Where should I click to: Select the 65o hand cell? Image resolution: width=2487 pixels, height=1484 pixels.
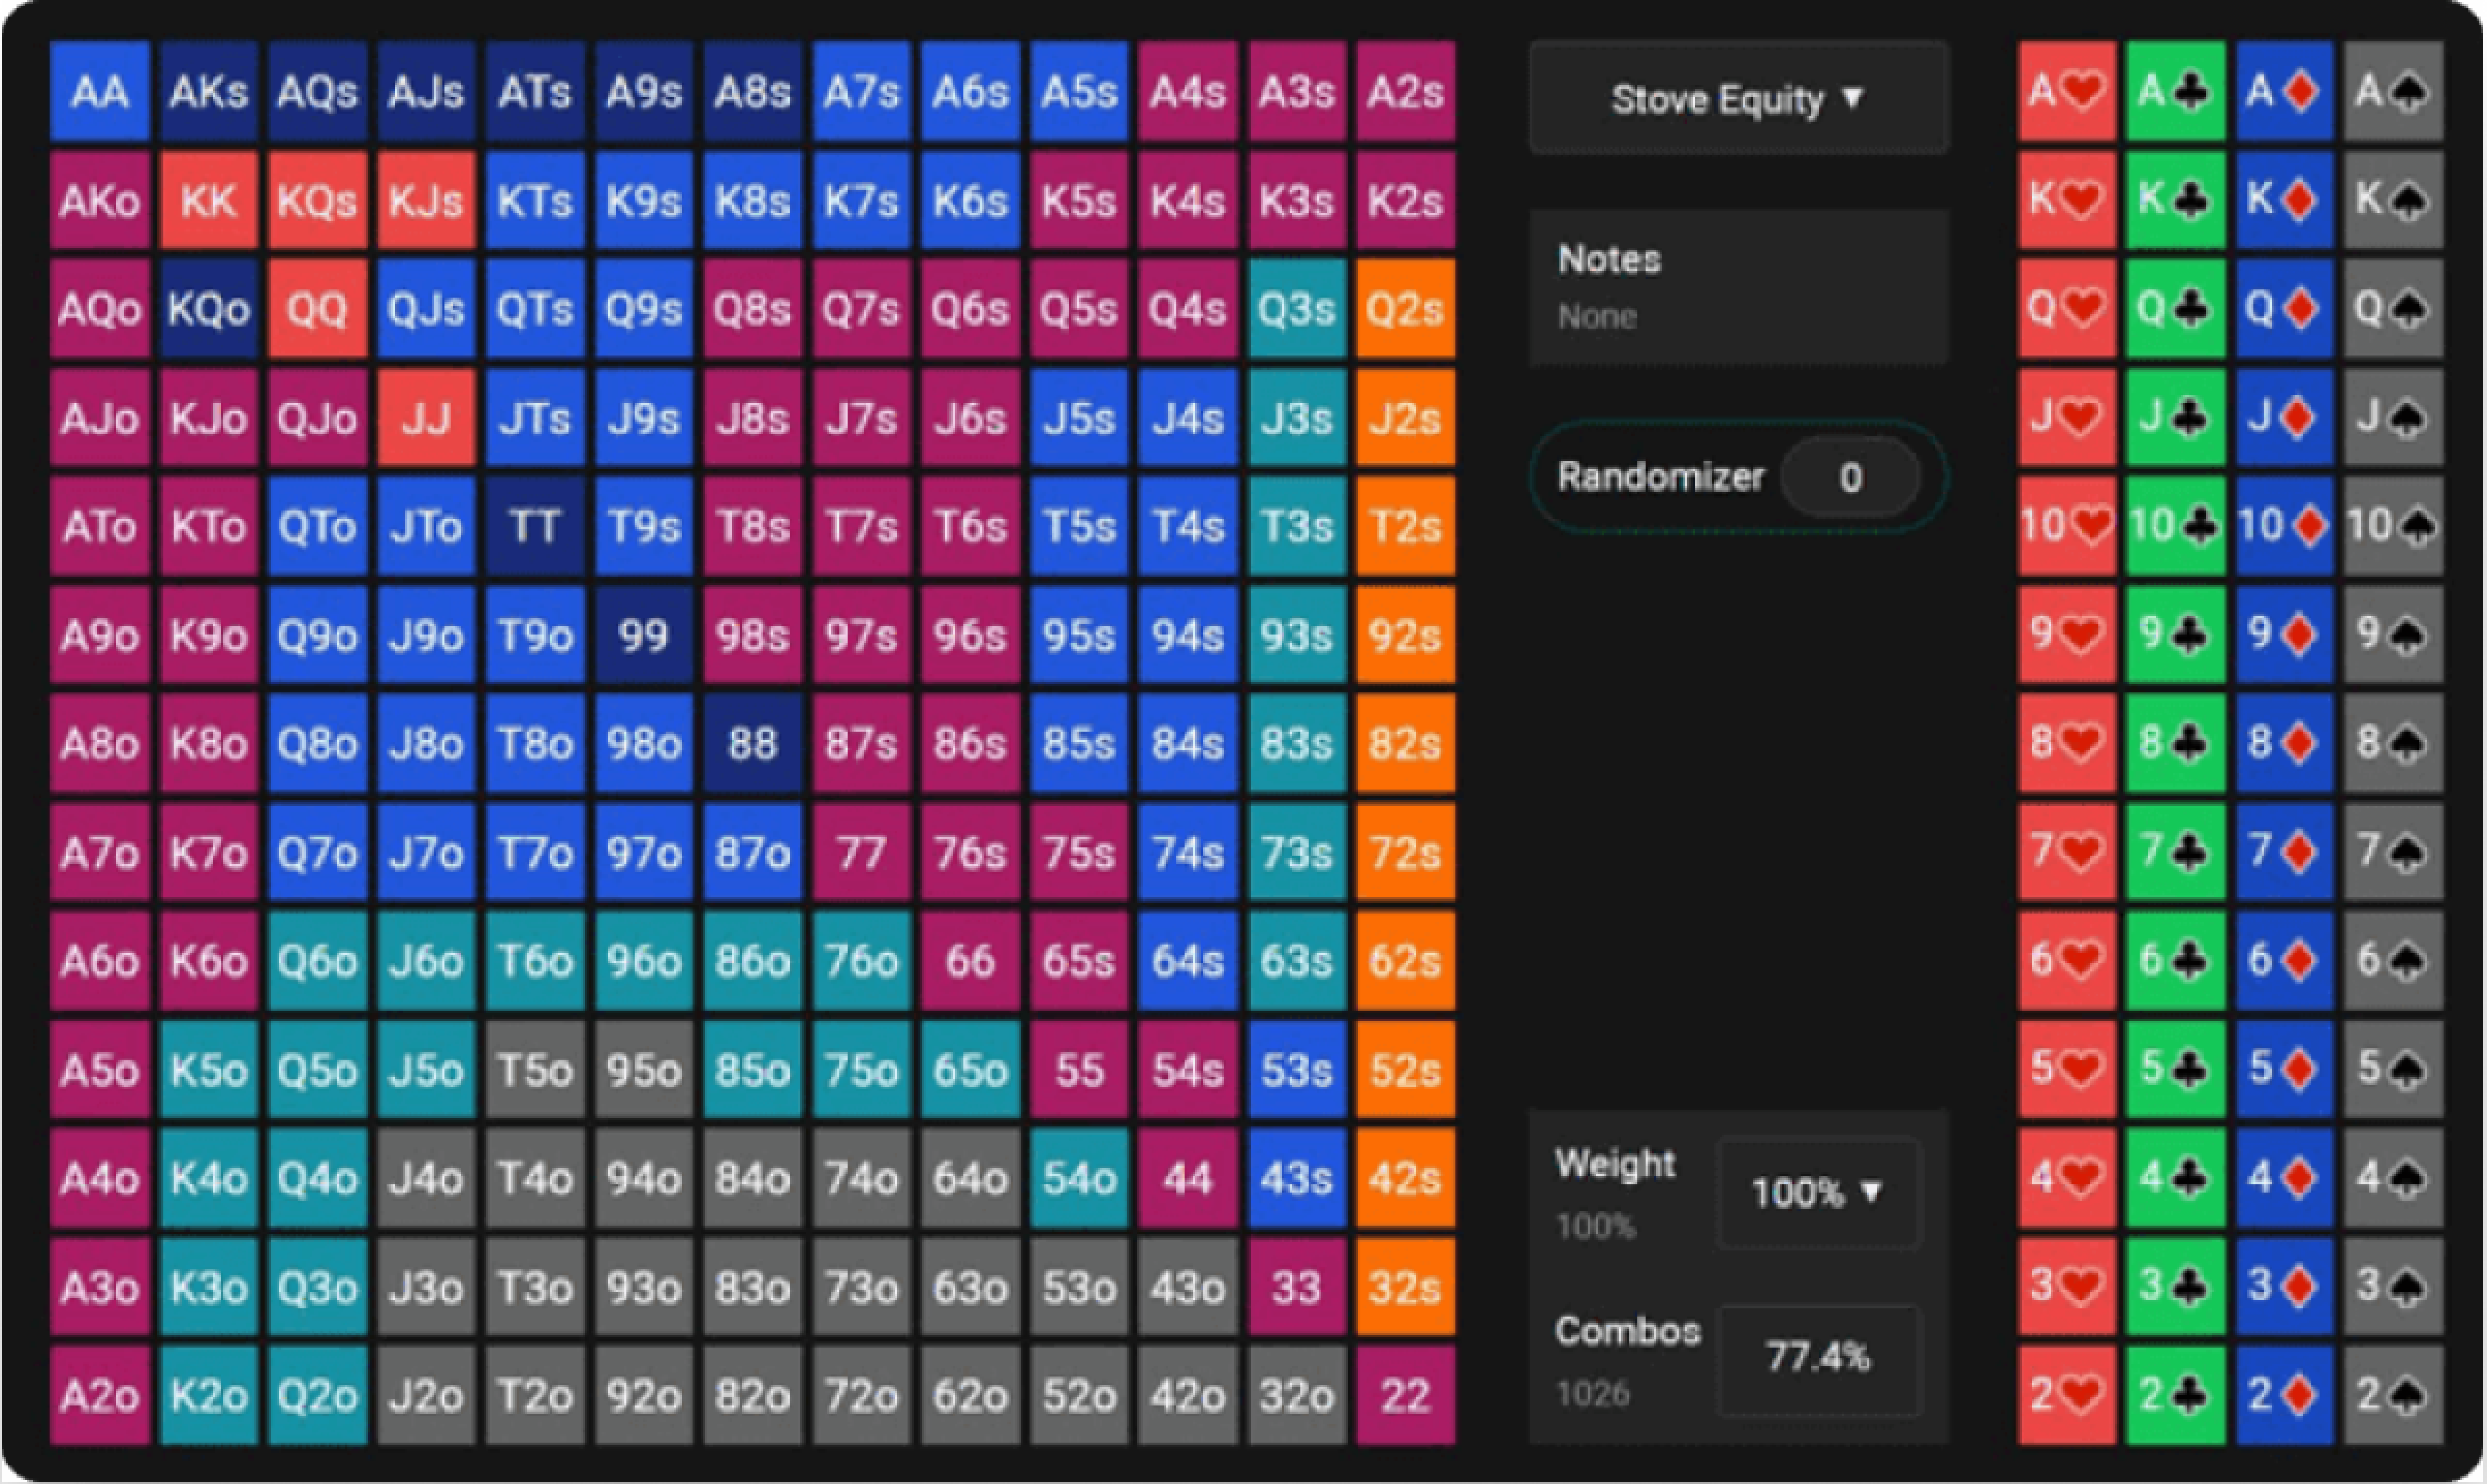coord(971,1070)
